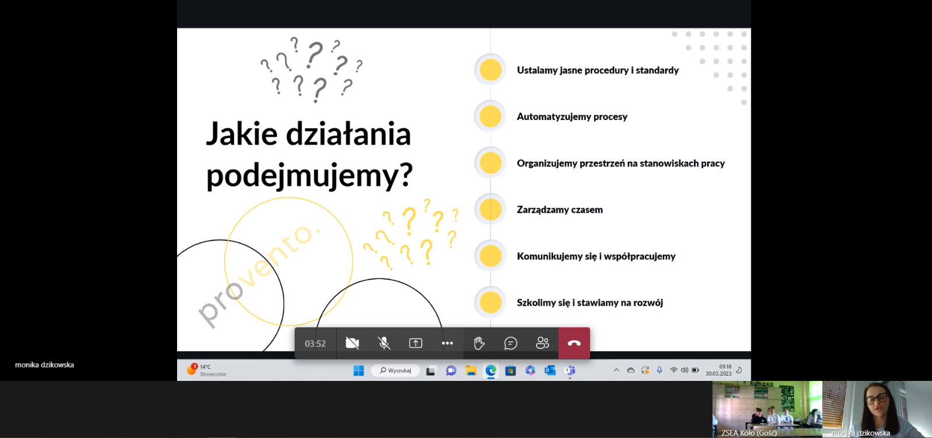Turn on the camera in meeting toolbar
The height and width of the screenshot is (438, 932).
[x=352, y=343]
